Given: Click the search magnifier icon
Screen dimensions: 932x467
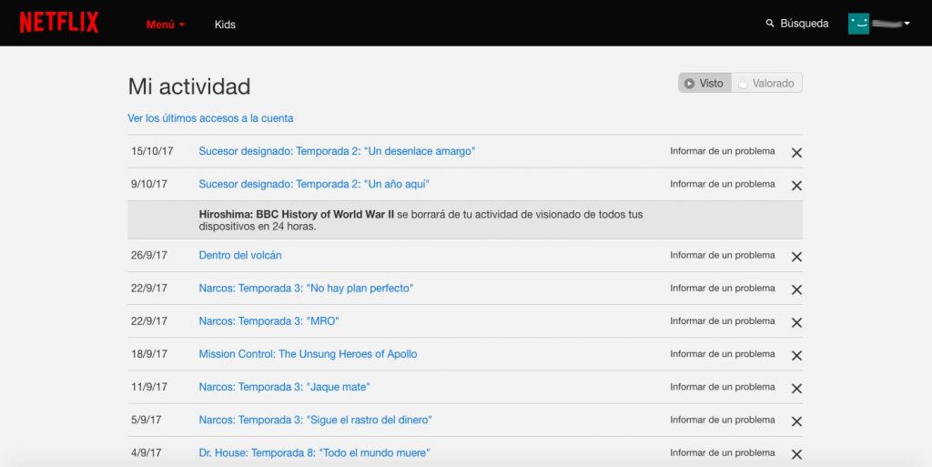Looking at the screenshot, I should pyautogui.click(x=770, y=23).
